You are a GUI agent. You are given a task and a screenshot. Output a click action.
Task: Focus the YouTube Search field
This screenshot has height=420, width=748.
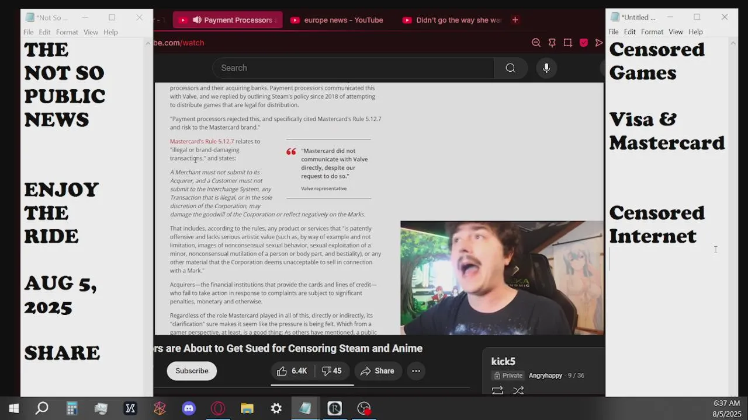tap(353, 68)
